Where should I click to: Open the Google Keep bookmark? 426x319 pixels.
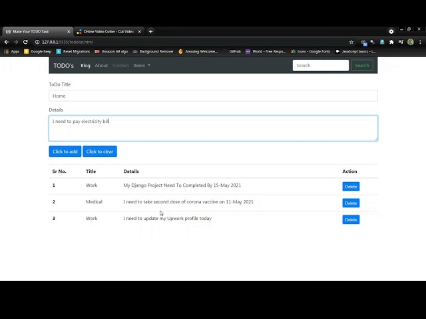coord(38,52)
